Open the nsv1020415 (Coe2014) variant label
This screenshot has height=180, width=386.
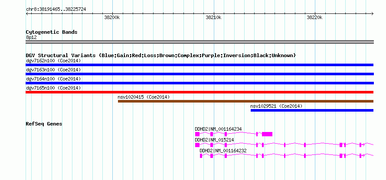[x=144, y=97]
